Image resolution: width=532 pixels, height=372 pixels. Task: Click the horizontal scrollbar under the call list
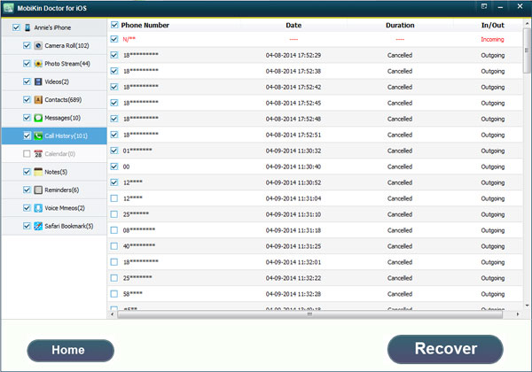[x=309, y=314]
